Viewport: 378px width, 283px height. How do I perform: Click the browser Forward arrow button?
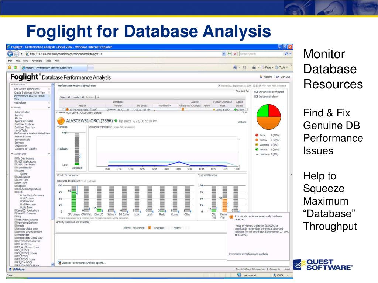[x=16, y=54]
